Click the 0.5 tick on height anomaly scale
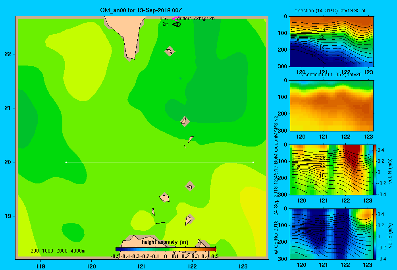This screenshot has width=397, height=270. (215, 256)
